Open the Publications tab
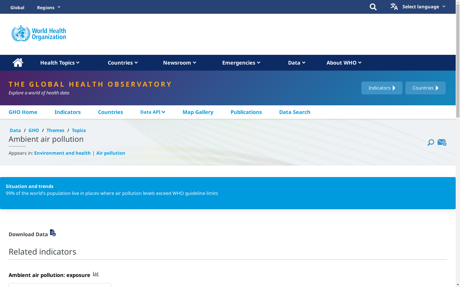 (x=246, y=112)
